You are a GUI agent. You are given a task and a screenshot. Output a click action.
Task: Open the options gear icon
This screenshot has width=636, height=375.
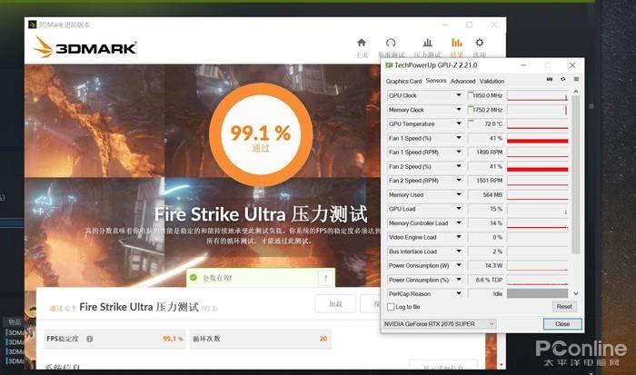pos(480,43)
